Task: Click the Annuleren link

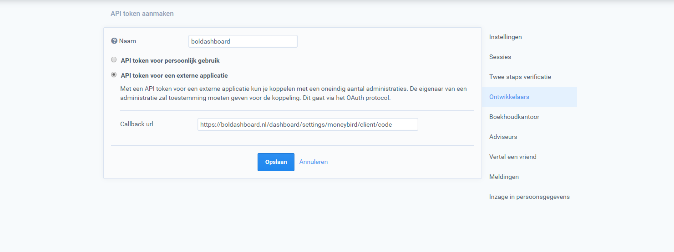Action: pos(313,162)
